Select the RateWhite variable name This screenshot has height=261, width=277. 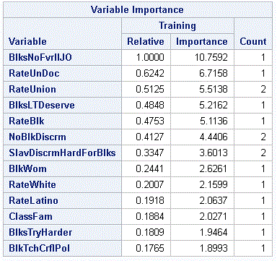pyautogui.click(x=32, y=184)
